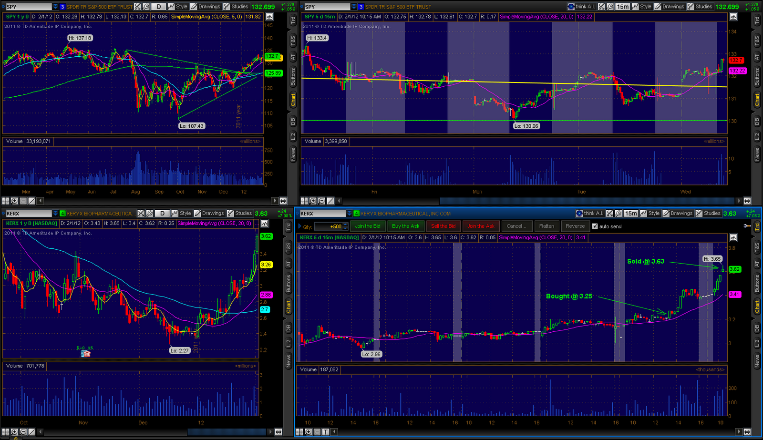This screenshot has height=440, width=763.
Task: Click the horizontal scrollbar under the KERX 15m chart
Action: click(525, 432)
